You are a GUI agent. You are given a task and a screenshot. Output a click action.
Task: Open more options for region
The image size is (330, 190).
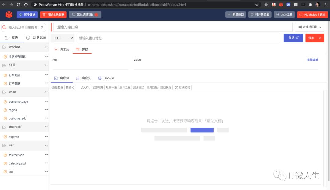click(46, 110)
